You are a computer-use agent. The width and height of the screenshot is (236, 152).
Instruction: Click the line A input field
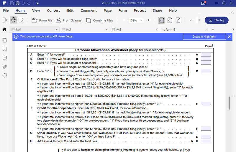click(206, 54)
